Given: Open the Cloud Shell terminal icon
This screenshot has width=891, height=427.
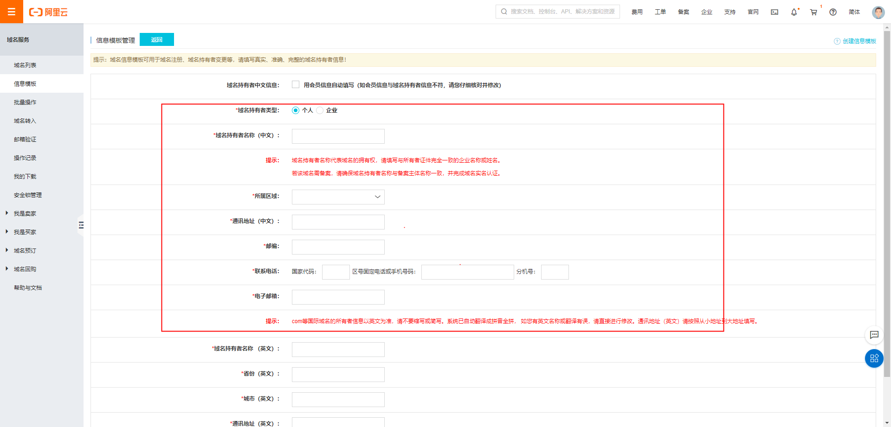Looking at the screenshot, I should (774, 12).
